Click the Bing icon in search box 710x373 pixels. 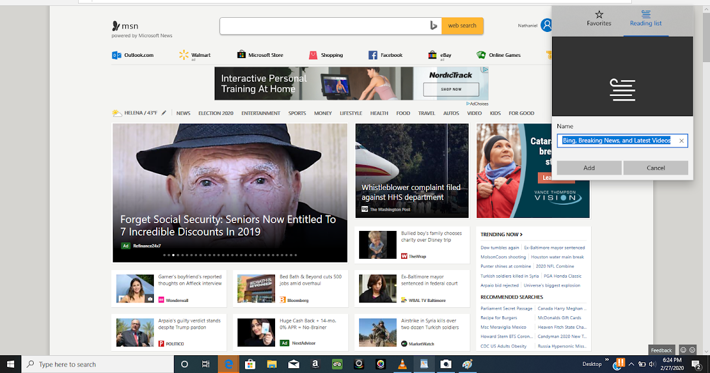433,25
